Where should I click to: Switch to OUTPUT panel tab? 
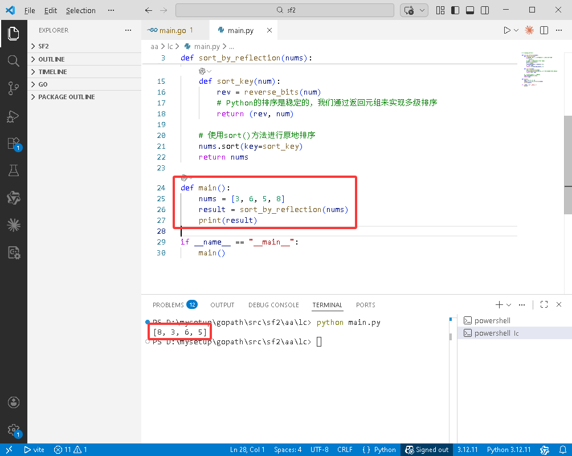pyautogui.click(x=222, y=305)
